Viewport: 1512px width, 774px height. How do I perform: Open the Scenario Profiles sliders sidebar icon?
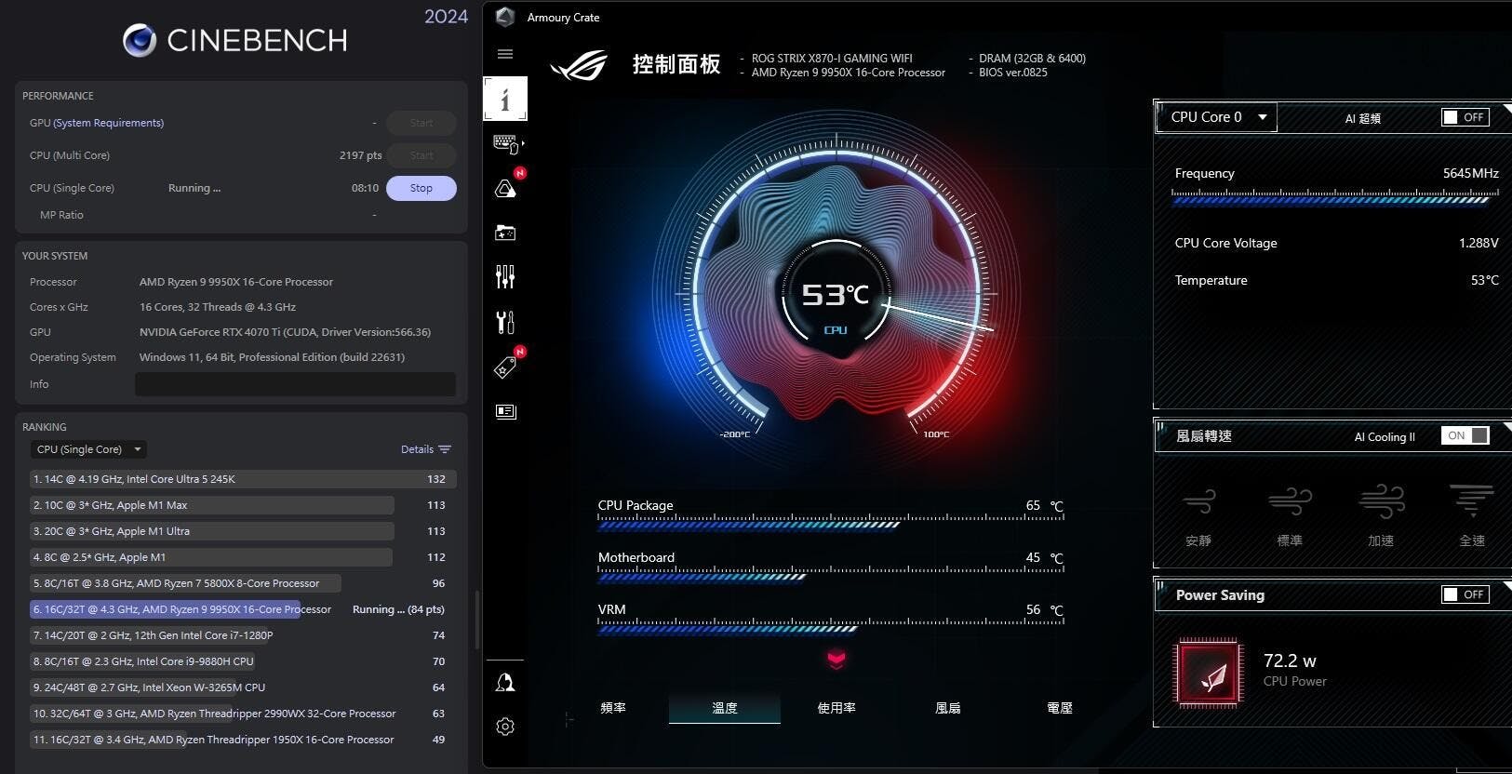[505, 276]
